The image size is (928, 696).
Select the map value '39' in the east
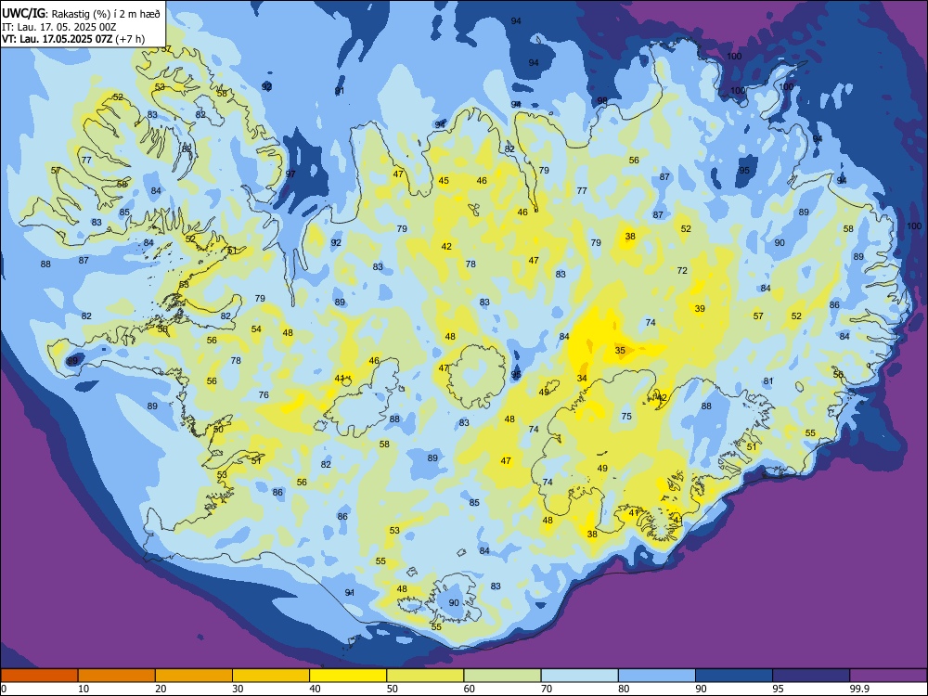tap(700, 308)
